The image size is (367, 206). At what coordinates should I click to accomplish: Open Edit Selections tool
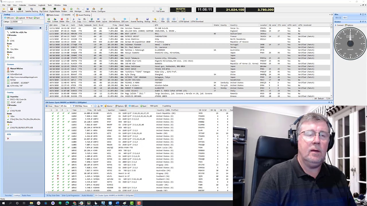click(x=114, y=20)
